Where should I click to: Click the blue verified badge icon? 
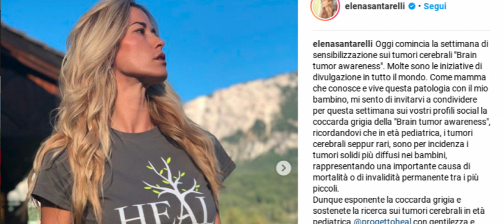(412, 7)
